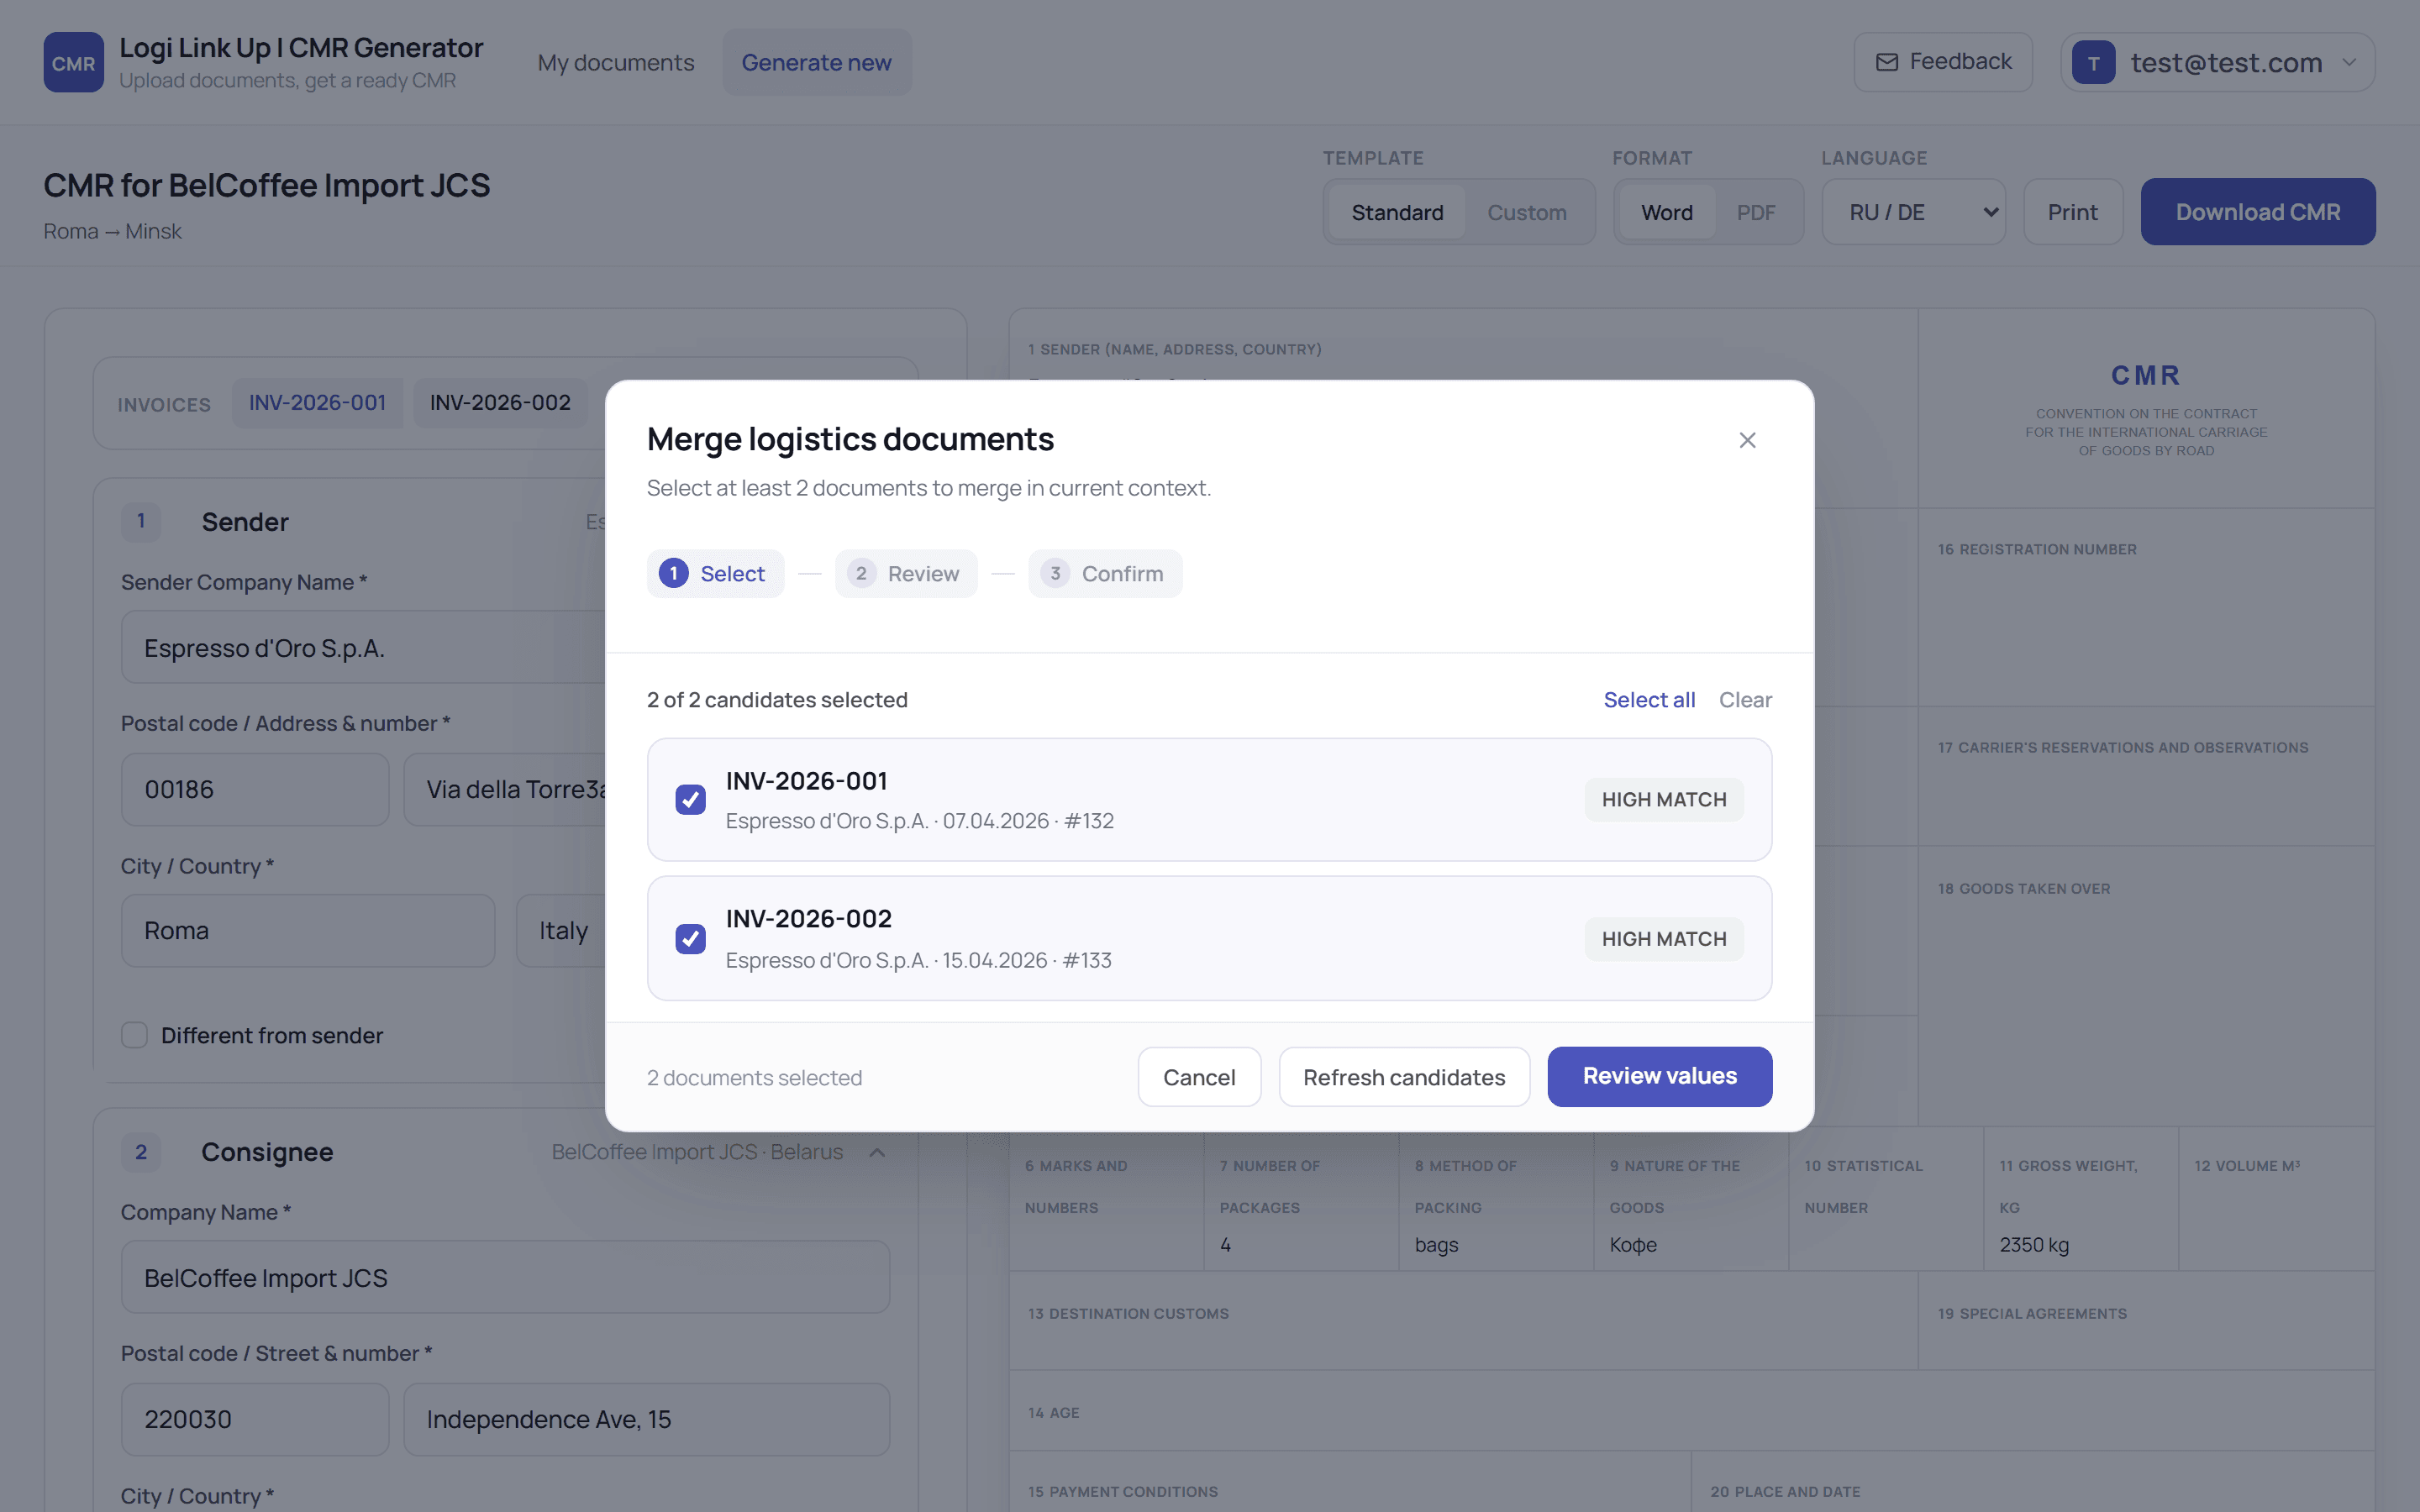Click the Print button

pos(2073,212)
